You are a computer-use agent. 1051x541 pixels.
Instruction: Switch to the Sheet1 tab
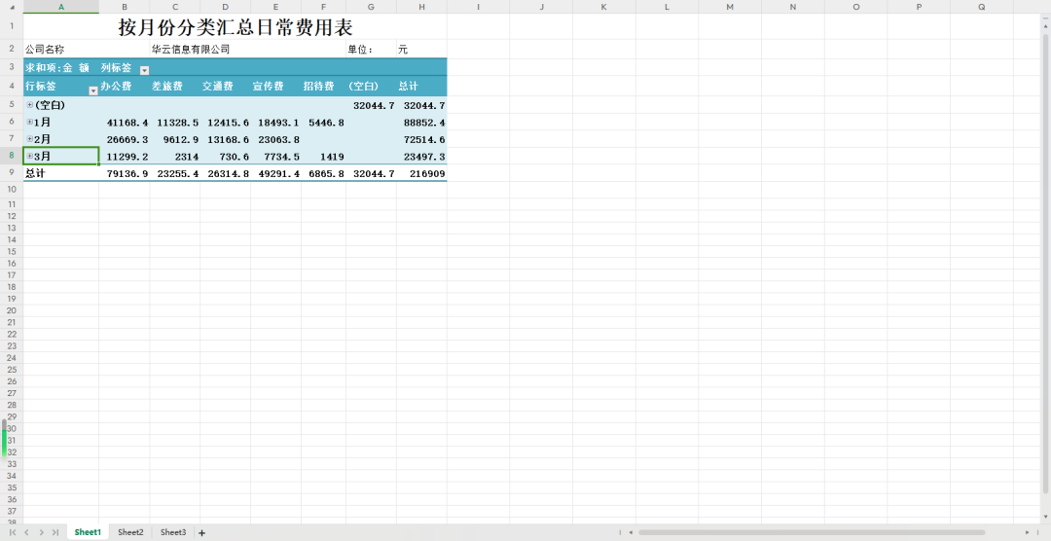(x=88, y=532)
